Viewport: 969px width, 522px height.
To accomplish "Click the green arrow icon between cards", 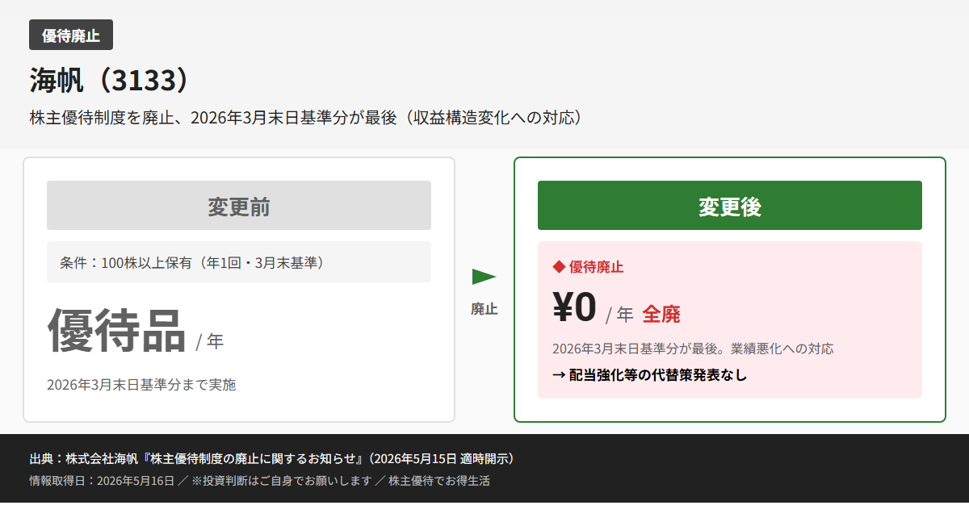I will point(484,277).
